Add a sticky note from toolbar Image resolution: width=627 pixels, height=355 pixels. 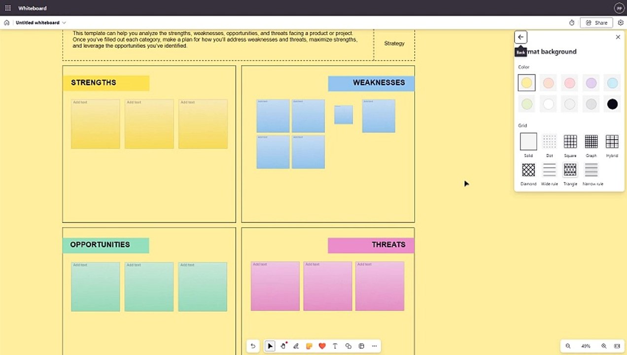pyautogui.click(x=309, y=346)
